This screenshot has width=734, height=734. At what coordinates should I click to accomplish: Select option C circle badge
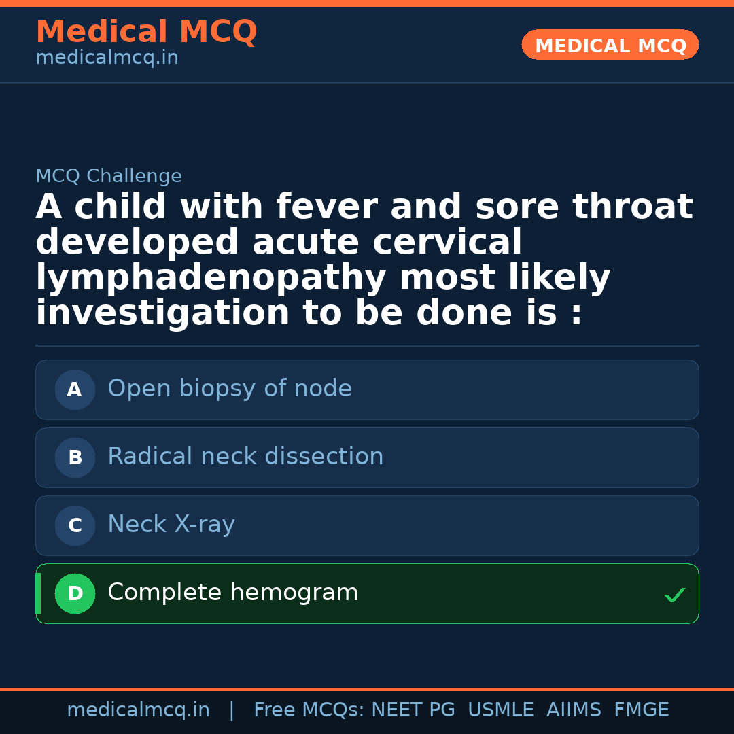click(x=75, y=525)
